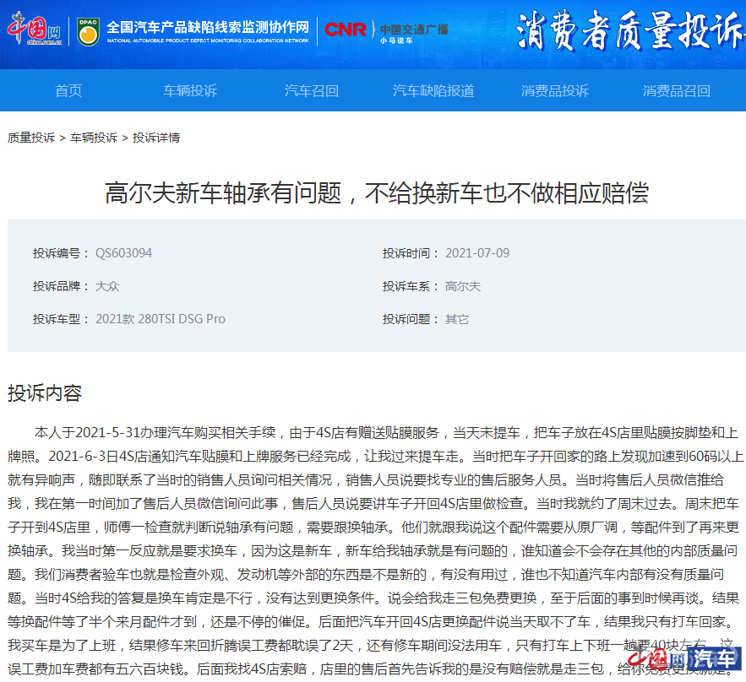Viewport: 746px width, 682px height.
Task: Click the car series value 高尔夫
Action: point(463,286)
